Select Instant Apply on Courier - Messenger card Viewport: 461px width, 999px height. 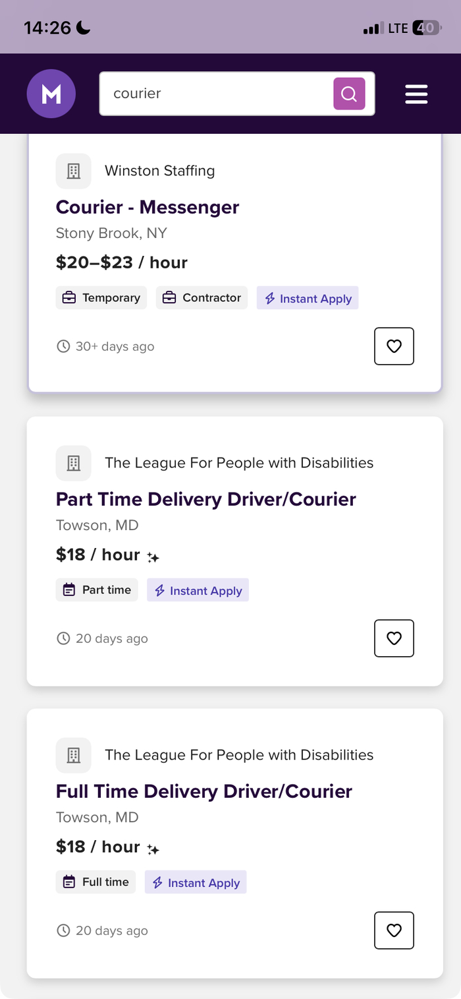coord(308,298)
